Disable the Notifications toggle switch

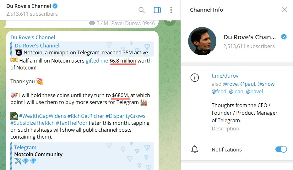coord(281,149)
